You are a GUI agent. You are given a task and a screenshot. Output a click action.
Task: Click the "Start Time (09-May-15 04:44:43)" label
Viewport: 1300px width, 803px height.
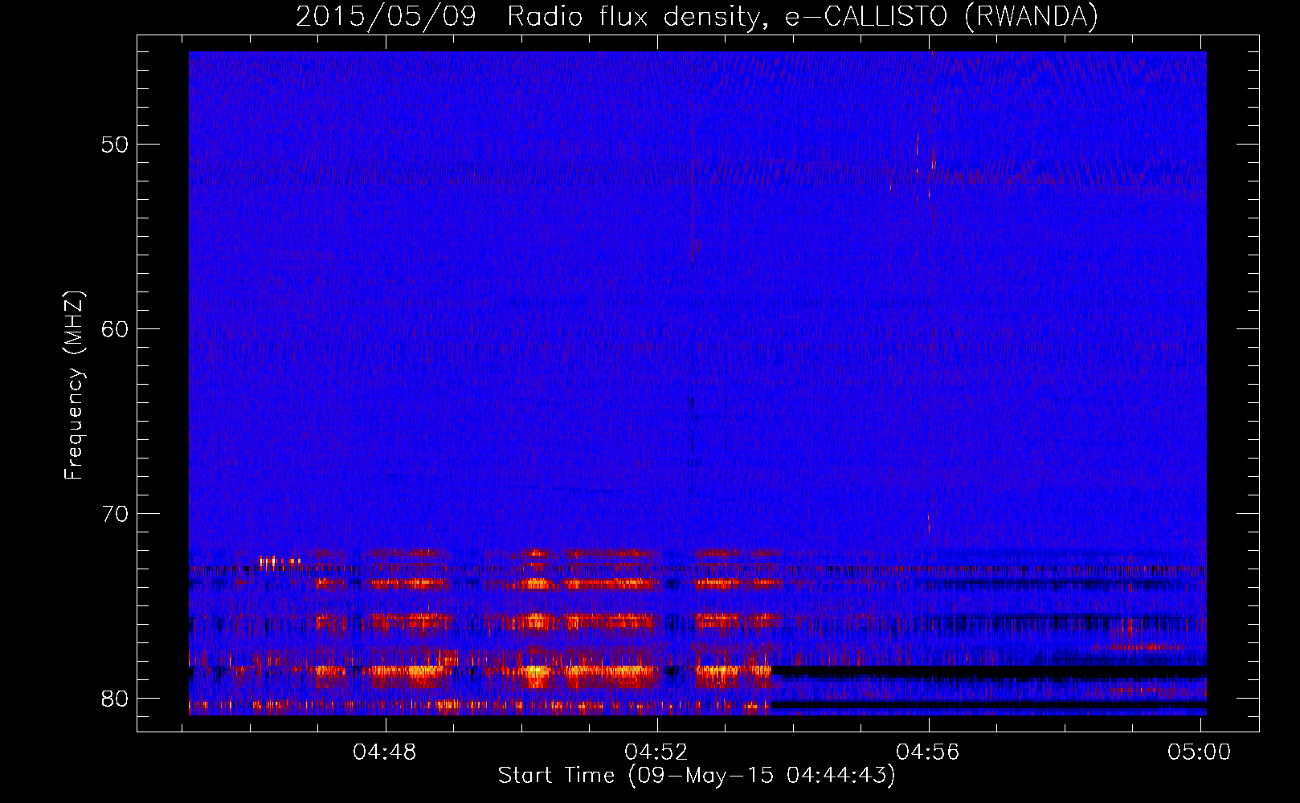point(696,776)
